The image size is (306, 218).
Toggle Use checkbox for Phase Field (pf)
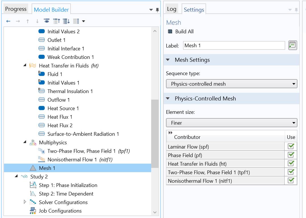pos(291,155)
